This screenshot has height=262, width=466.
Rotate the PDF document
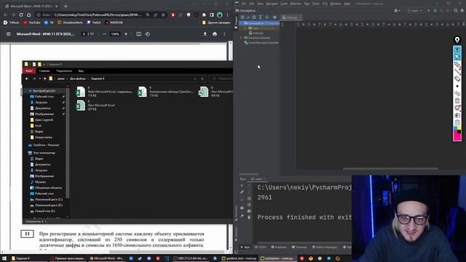(x=148, y=34)
